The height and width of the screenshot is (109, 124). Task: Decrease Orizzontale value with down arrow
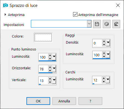tap(50, 71)
